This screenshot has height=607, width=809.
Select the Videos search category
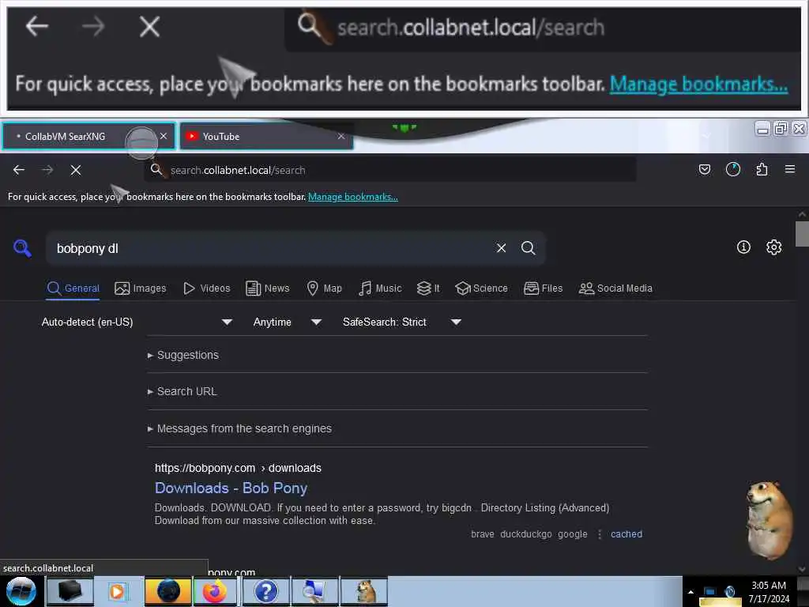coord(207,288)
